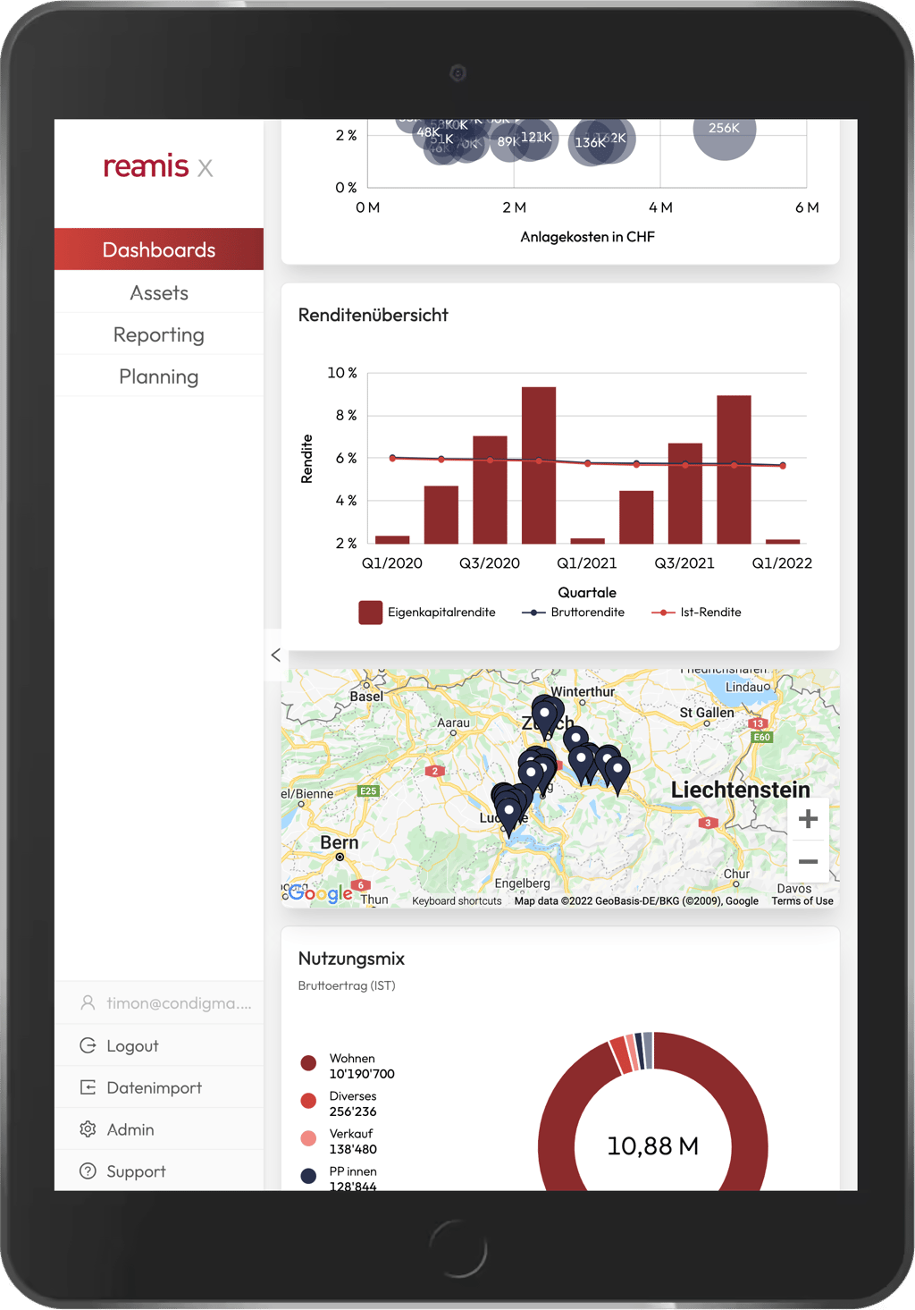Click the tallest bar near Q3/2020
Image resolution: width=915 pixels, height=1310 pixels.
click(x=539, y=465)
